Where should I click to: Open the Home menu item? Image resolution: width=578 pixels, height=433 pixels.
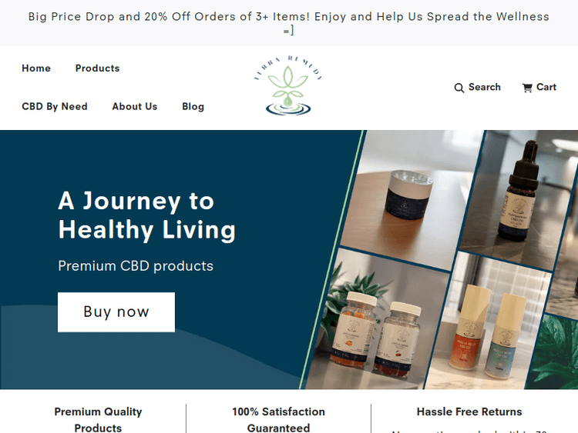pyautogui.click(x=36, y=68)
